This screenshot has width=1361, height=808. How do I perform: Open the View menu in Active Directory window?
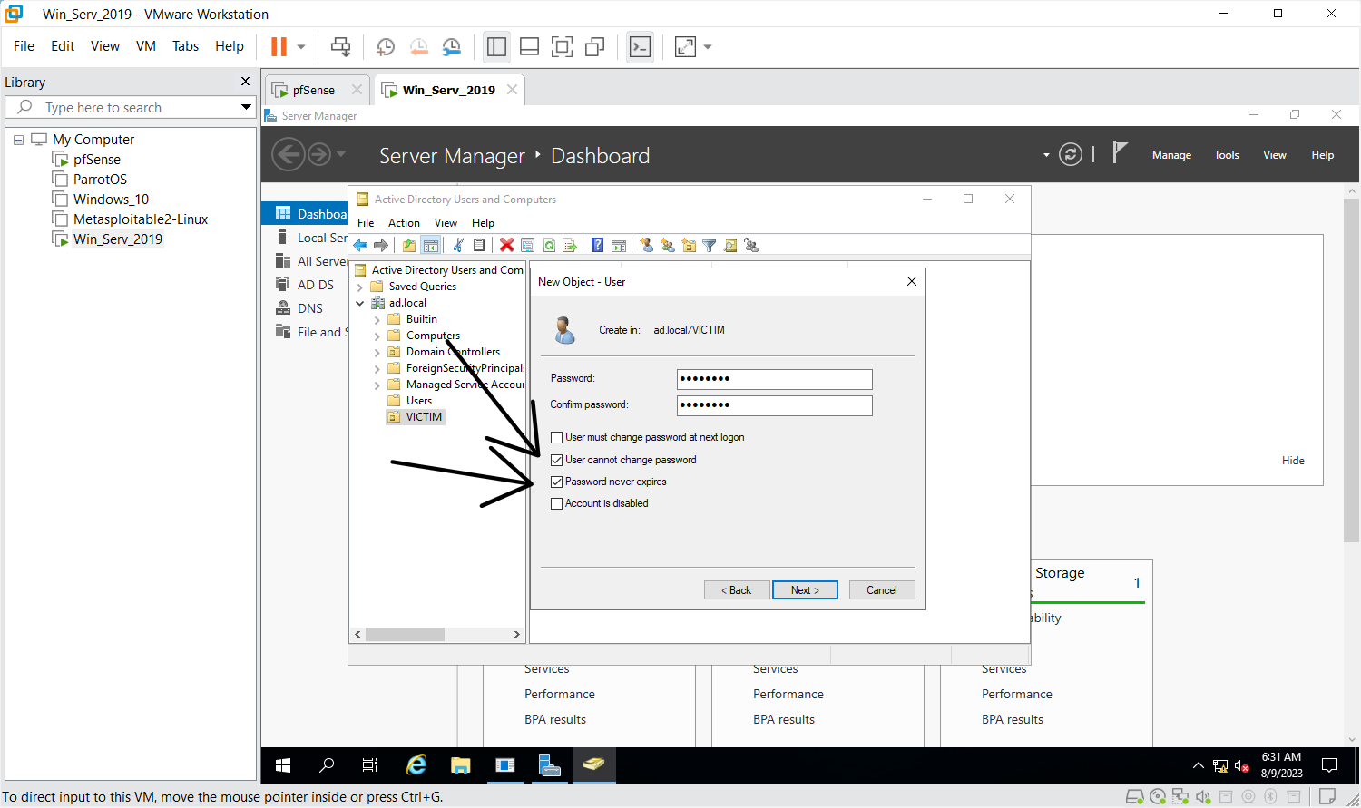[446, 223]
